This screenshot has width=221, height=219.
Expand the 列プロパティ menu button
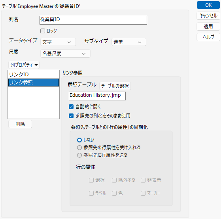pos(24,65)
